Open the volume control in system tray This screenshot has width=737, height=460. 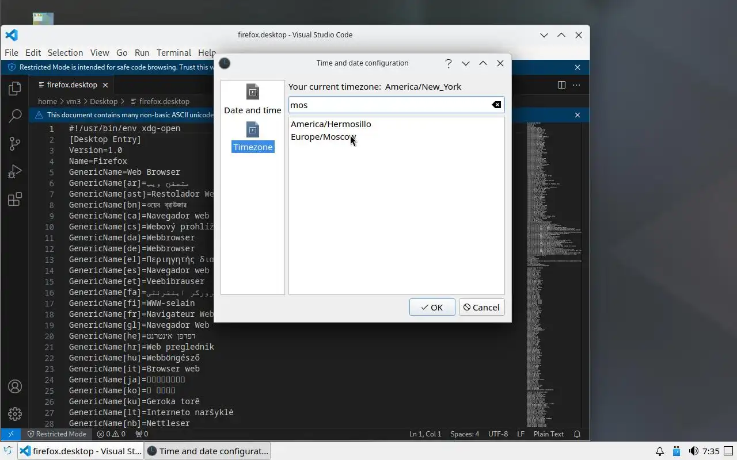tap(694, 451)
